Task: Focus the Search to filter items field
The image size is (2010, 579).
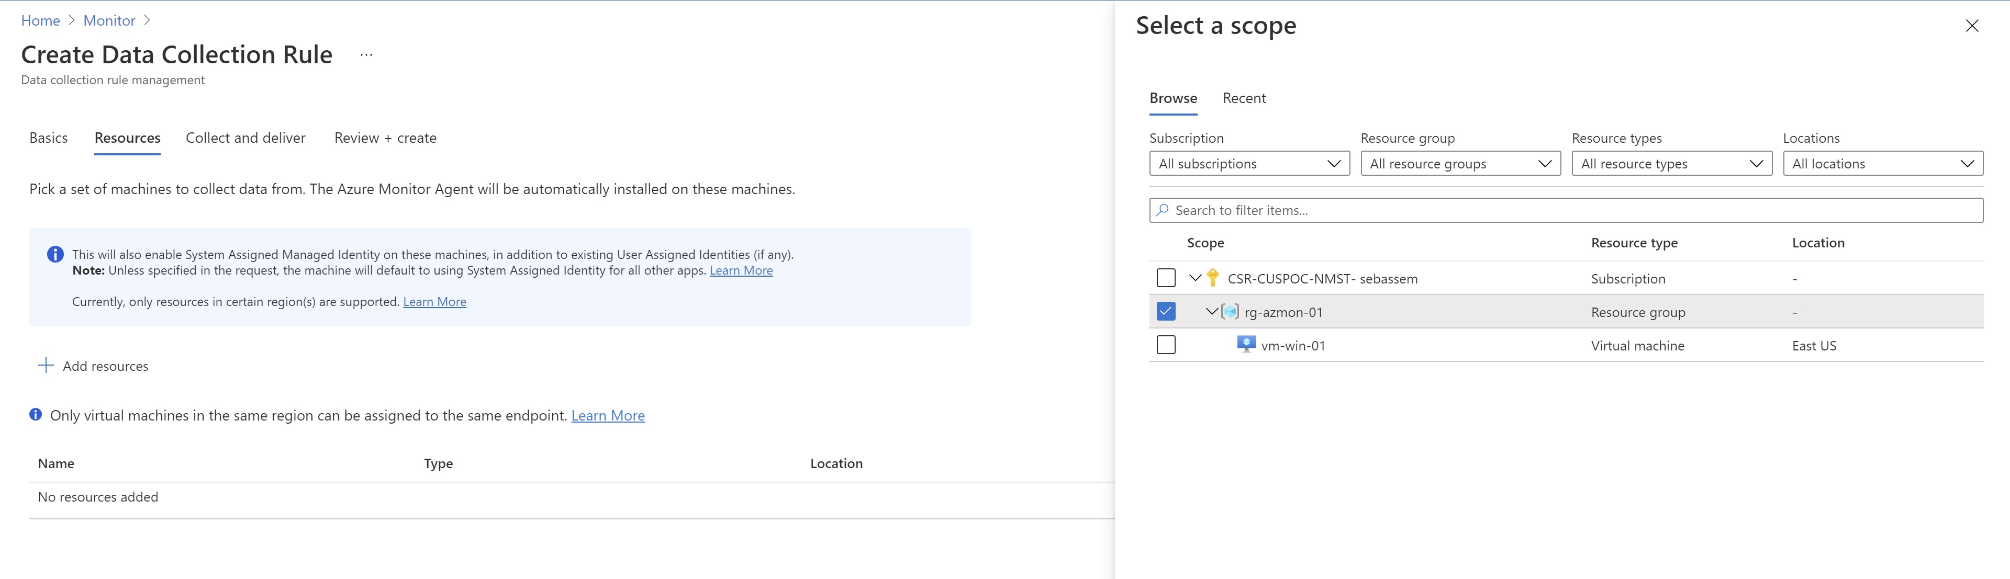Action: pyautogui.click(x=1566, y=210)
